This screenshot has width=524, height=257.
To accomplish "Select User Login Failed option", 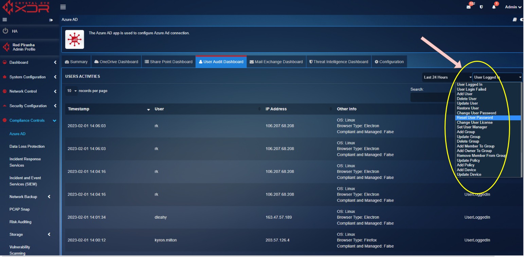I will 488,89.
